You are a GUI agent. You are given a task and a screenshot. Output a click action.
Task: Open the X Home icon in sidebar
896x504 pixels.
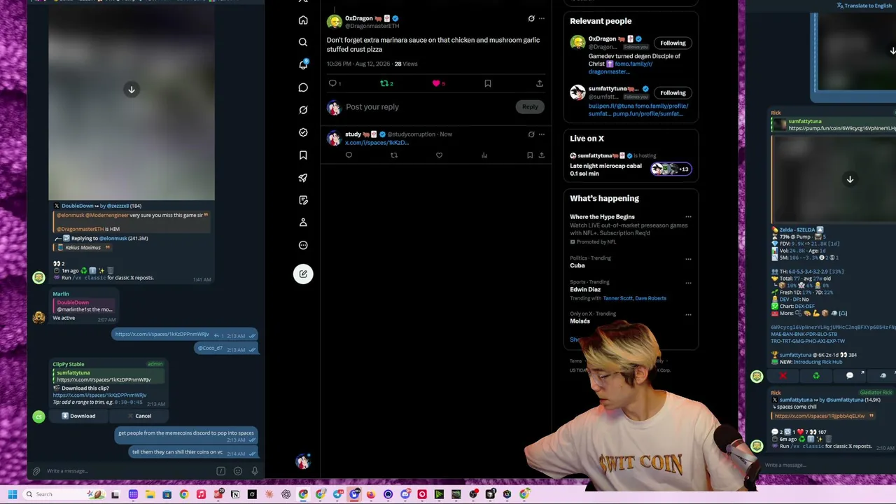[x=303, y=20]
